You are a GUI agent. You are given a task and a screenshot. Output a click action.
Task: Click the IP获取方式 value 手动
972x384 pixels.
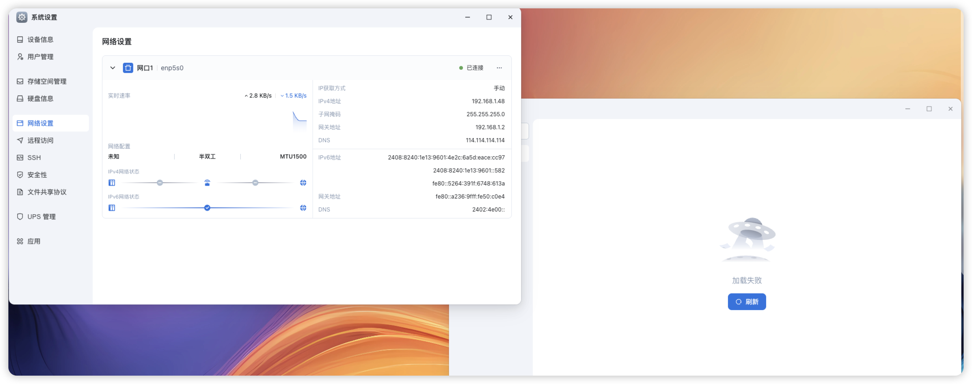coord(499,88)
